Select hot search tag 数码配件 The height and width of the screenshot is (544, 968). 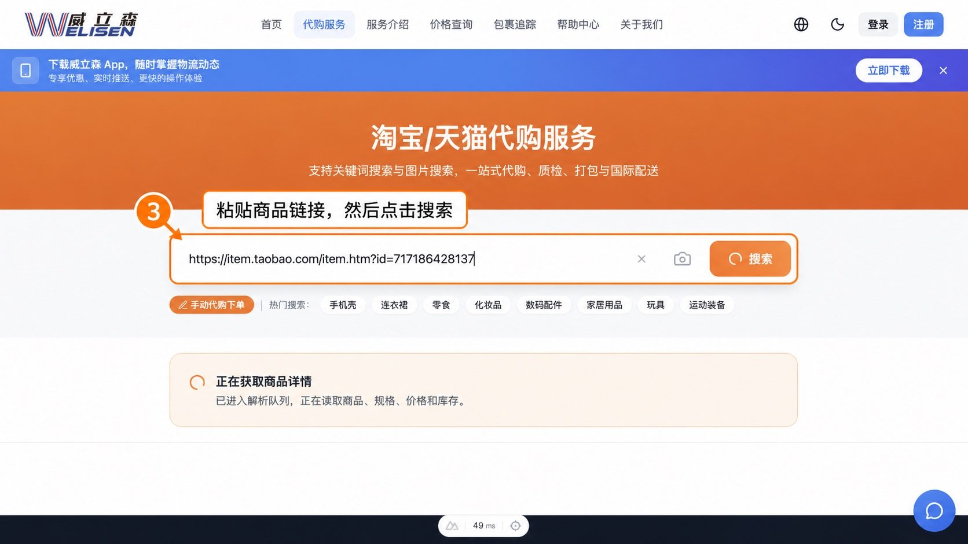pyautogui.click(x=544, y=305)
